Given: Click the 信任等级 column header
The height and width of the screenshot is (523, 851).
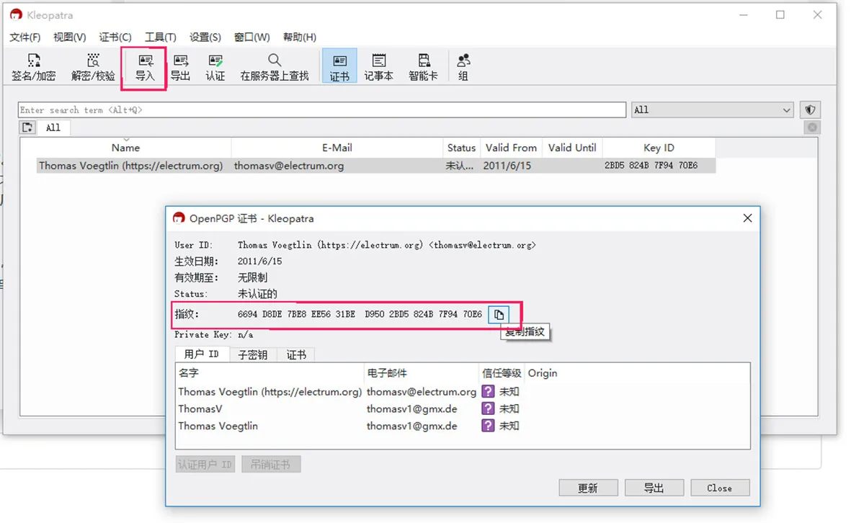Looking at the screenshot, I should (x=502, y=372).
